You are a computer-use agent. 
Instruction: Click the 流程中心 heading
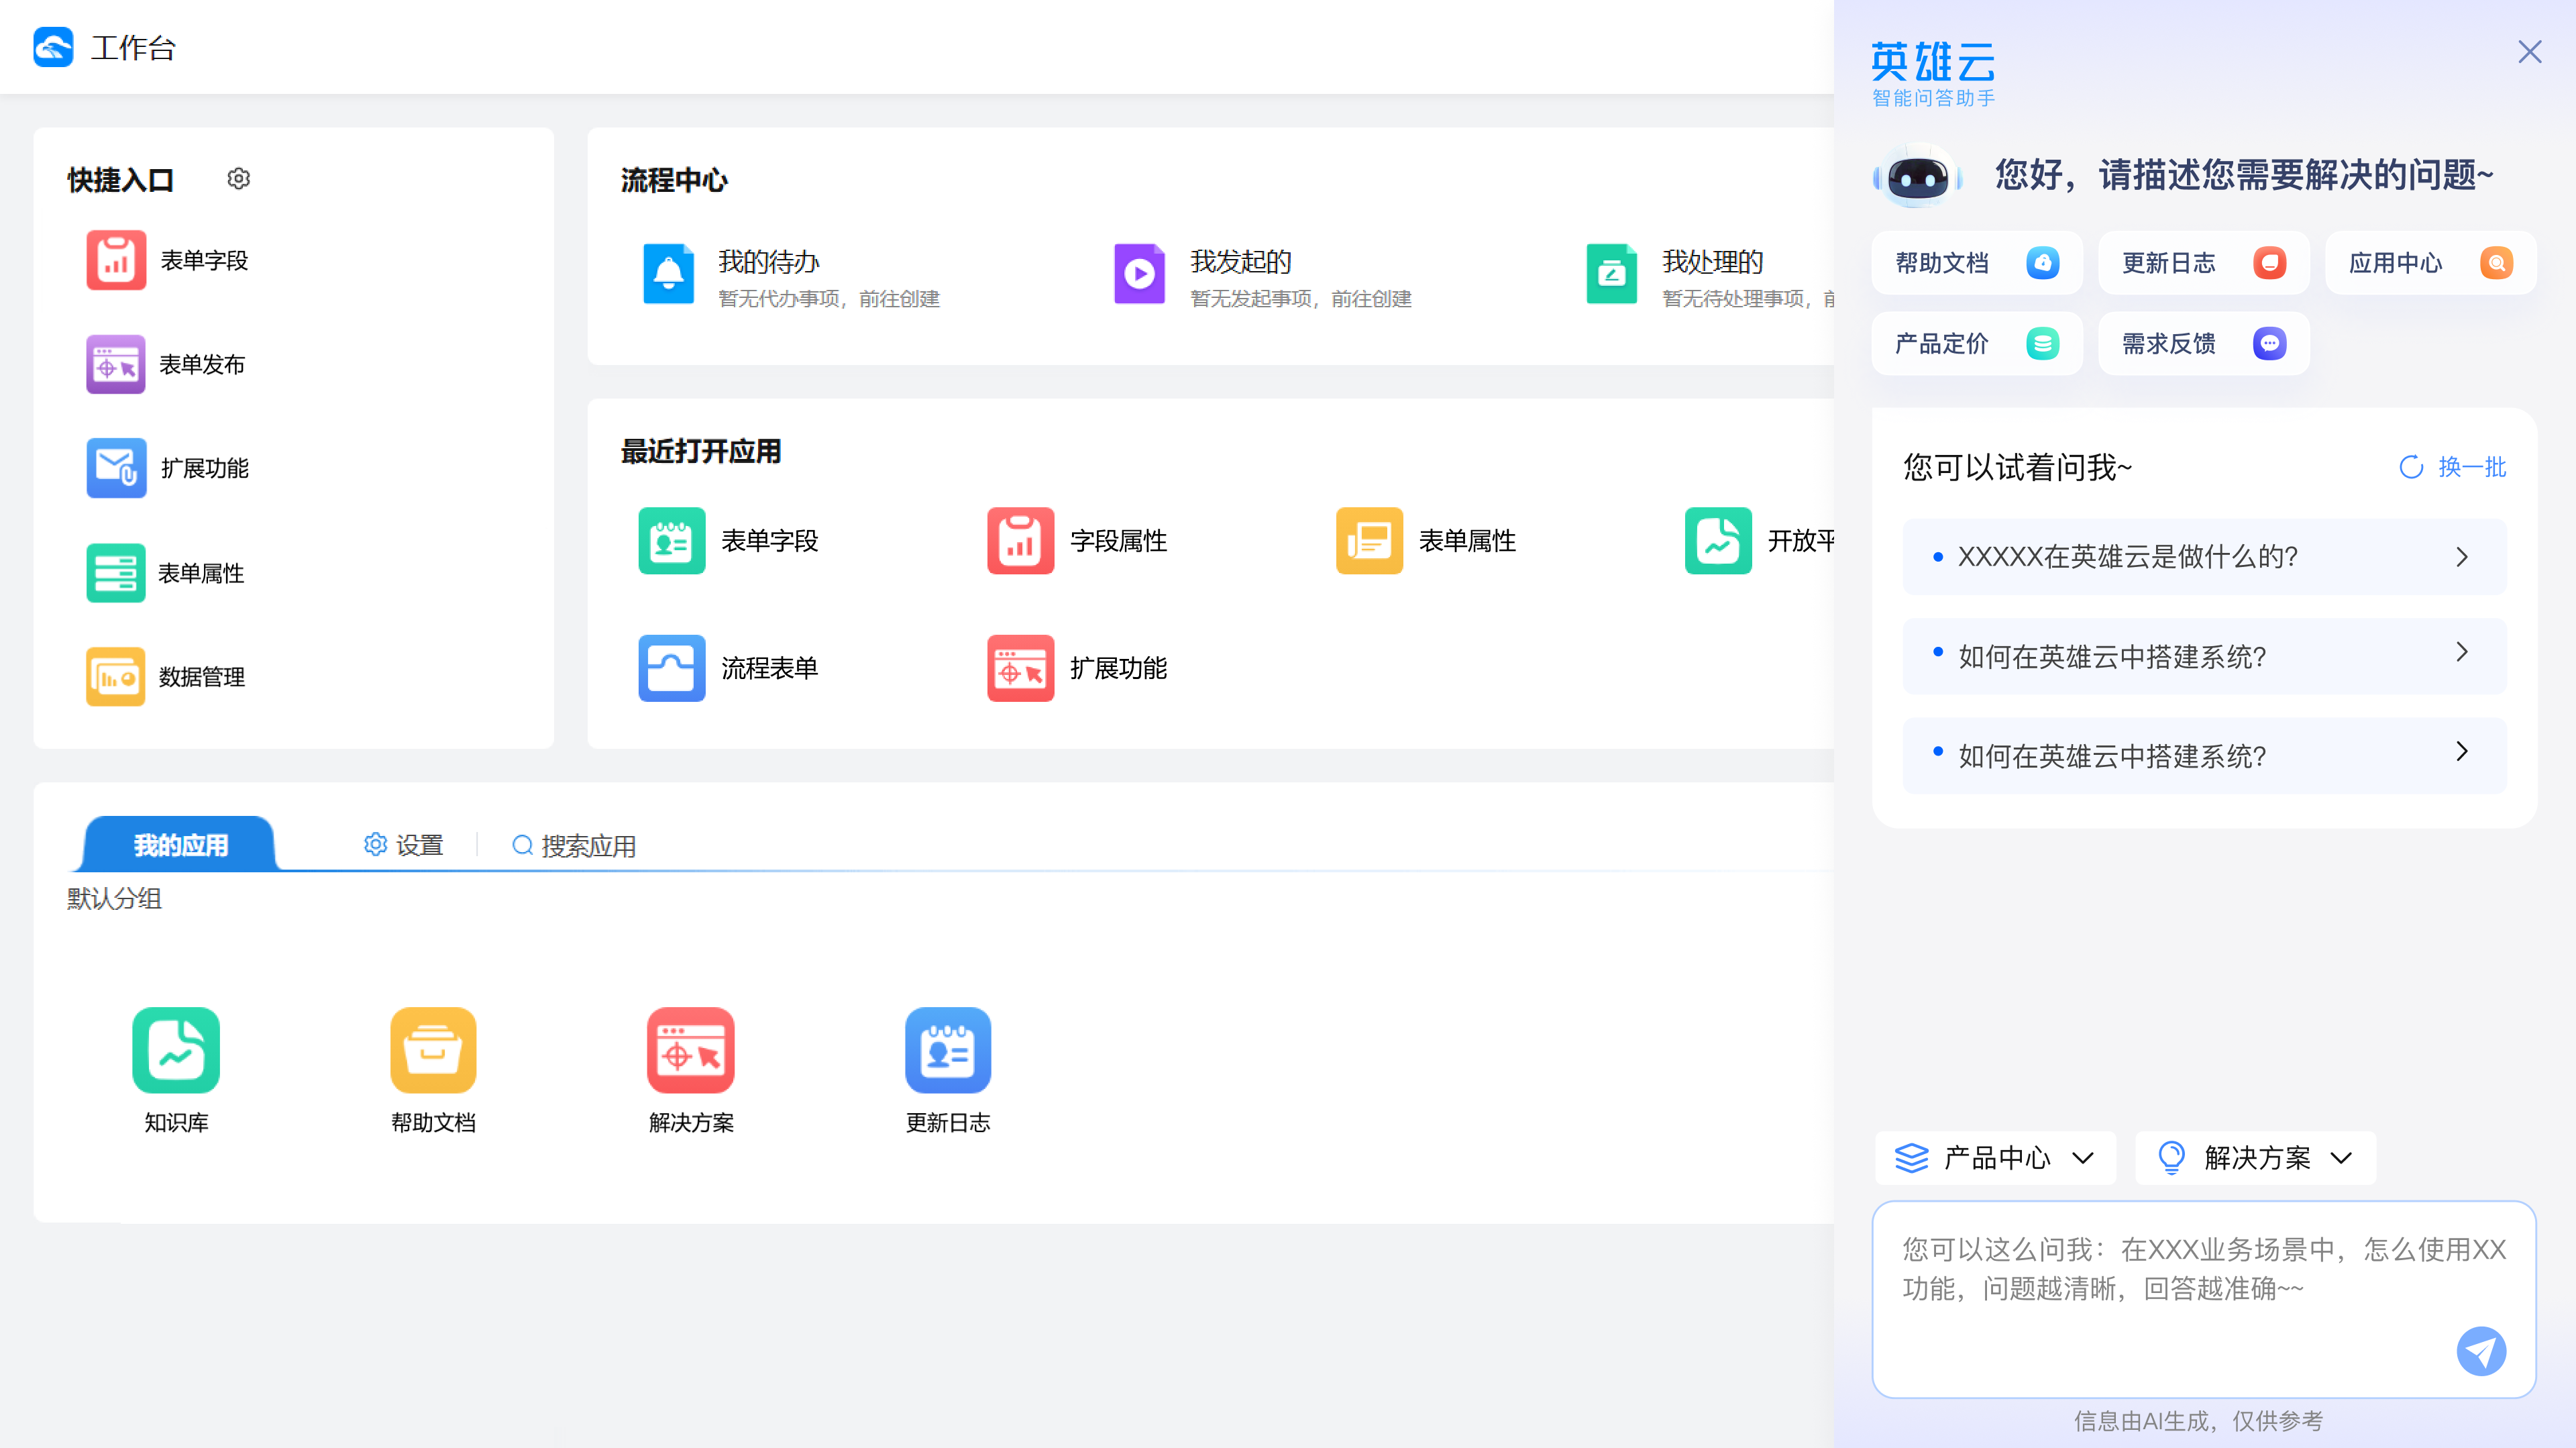tap(674, 180)
